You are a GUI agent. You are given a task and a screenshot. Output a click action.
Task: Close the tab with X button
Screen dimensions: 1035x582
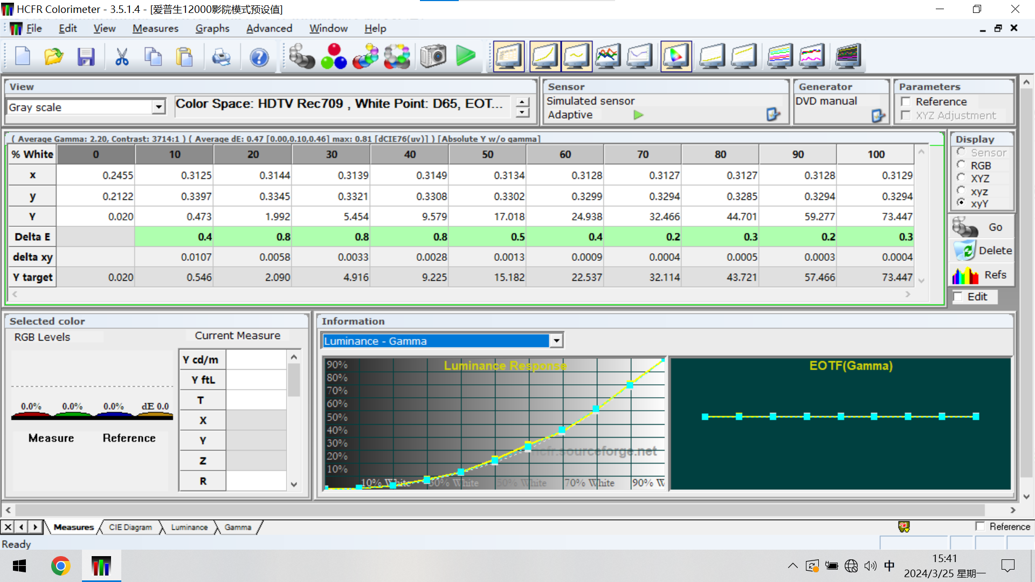click(8, 527)
